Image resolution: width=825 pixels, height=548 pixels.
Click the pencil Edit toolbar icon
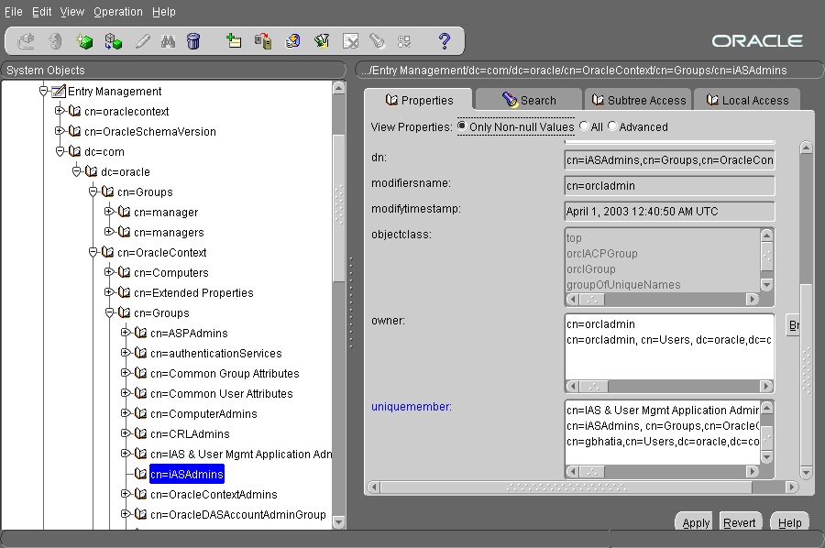143,41
